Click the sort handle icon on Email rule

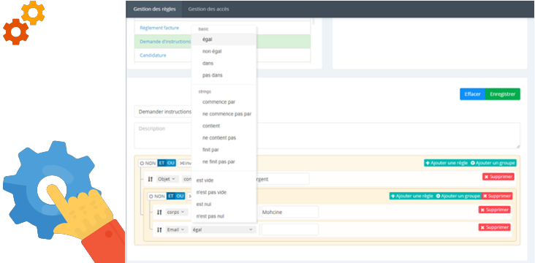pos(159,230)
